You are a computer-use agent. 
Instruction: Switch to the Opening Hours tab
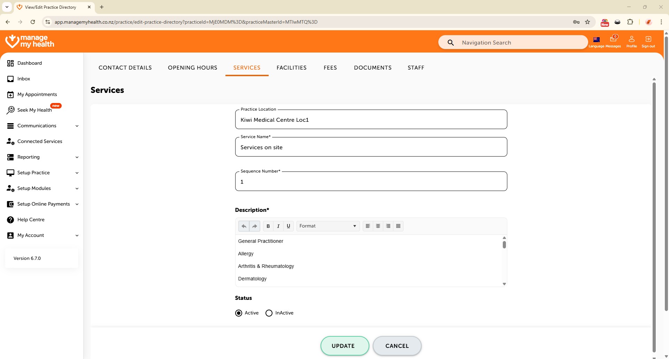click(192, 68)
